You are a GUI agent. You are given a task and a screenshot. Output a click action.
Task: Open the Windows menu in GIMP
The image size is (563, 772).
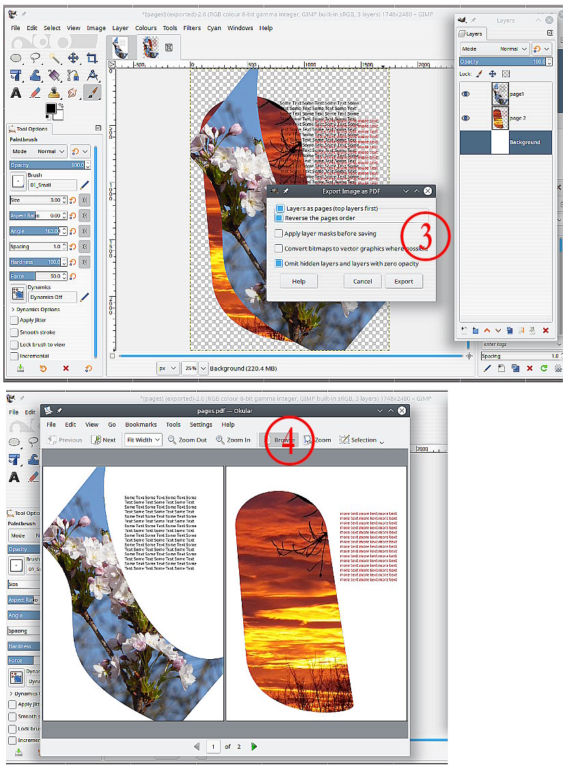click(x=240, y=28)
